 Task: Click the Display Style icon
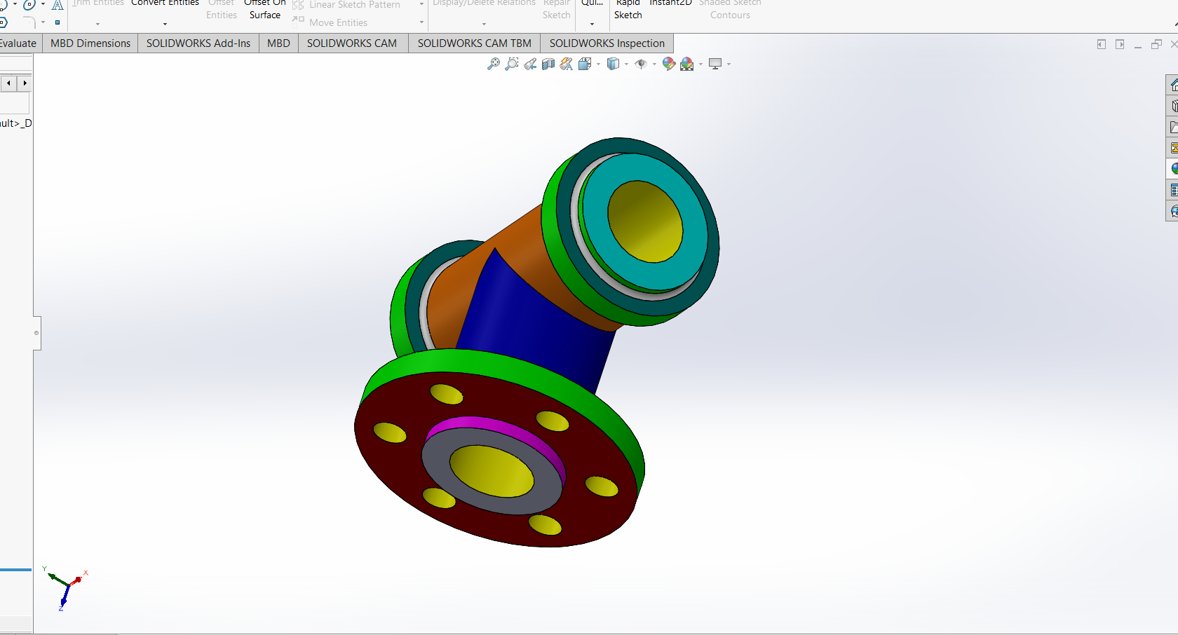pyautogui.click(x=614, y=64)
